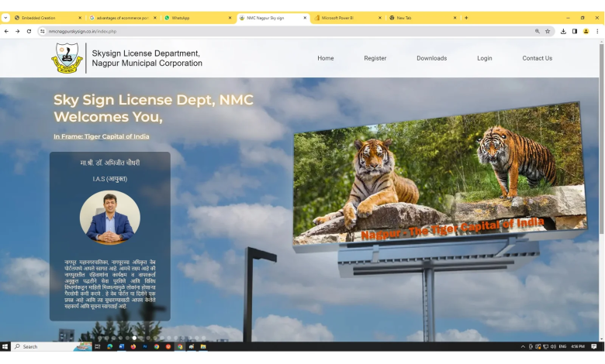Open a new tab with plus button
605x364 pixels.
click(466, 18)
